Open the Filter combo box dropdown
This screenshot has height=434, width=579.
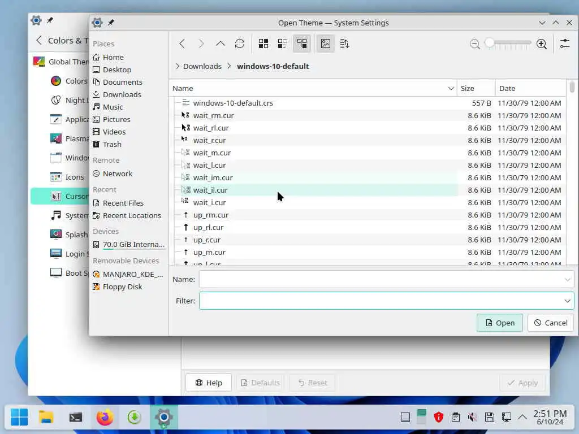click(568, 301)
